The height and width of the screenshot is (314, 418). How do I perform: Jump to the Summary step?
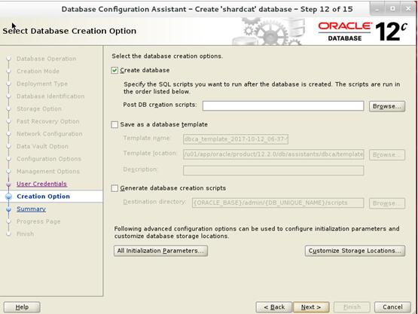pyautogui.click(x=31, y=209)
